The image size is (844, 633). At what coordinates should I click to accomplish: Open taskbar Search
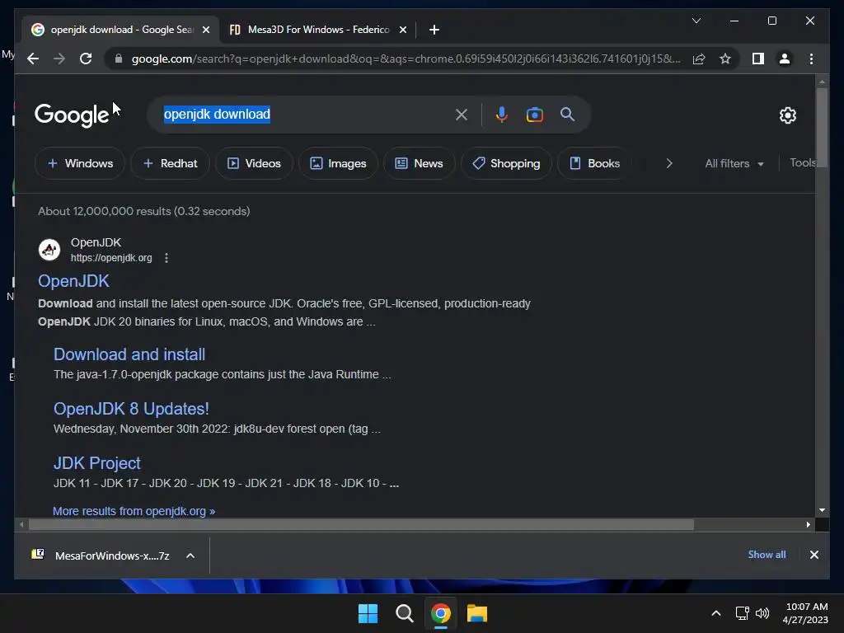point(404,613)
